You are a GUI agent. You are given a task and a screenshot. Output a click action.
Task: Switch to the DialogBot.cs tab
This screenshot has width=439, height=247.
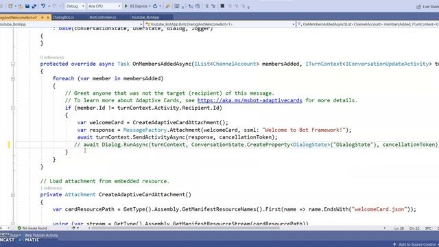(x=64, y=17)
